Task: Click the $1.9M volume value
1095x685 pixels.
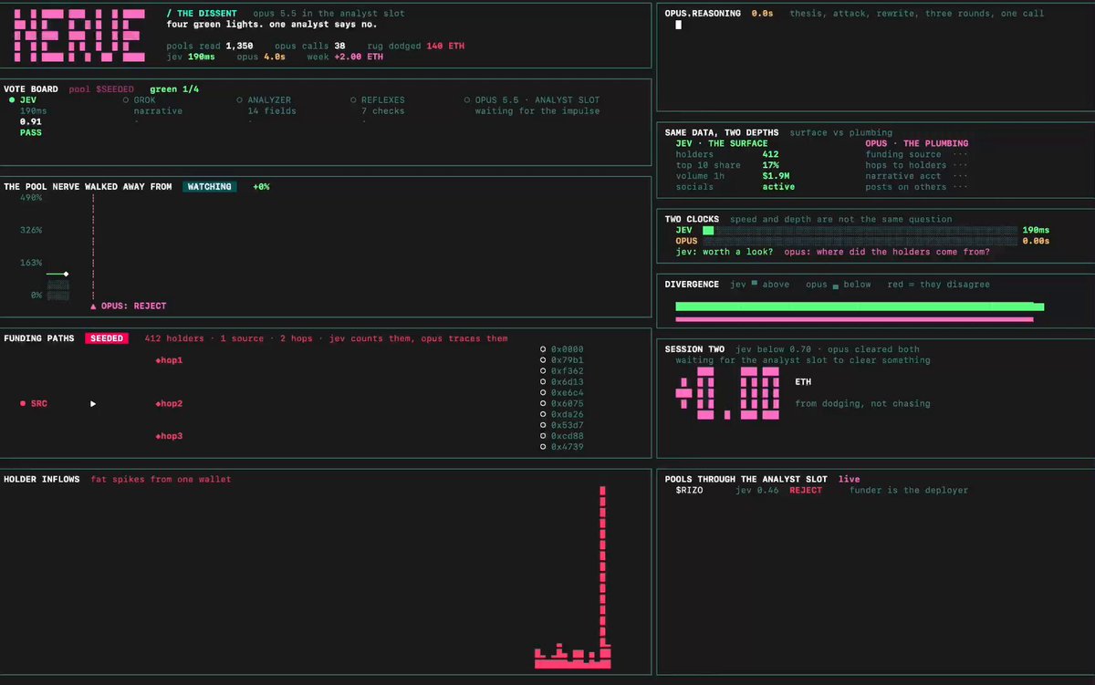Action: pyautogui.click(x=776, y=176)
